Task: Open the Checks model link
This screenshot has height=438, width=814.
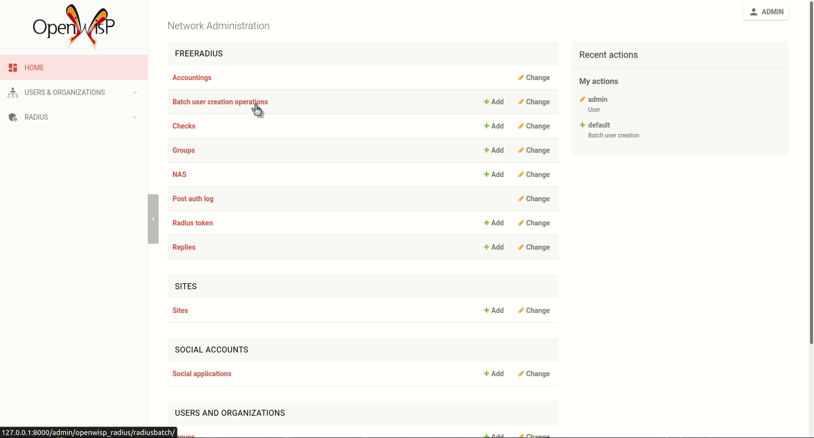Action: click(x=184, y=126)
